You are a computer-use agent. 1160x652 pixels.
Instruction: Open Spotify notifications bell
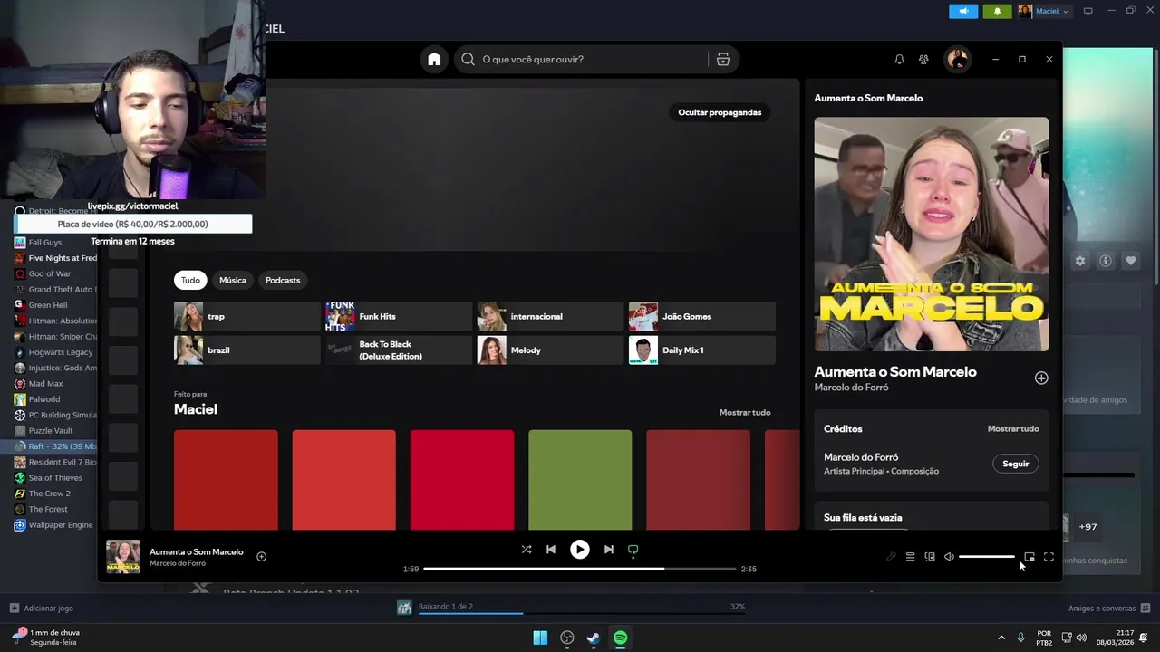point(899,59)
